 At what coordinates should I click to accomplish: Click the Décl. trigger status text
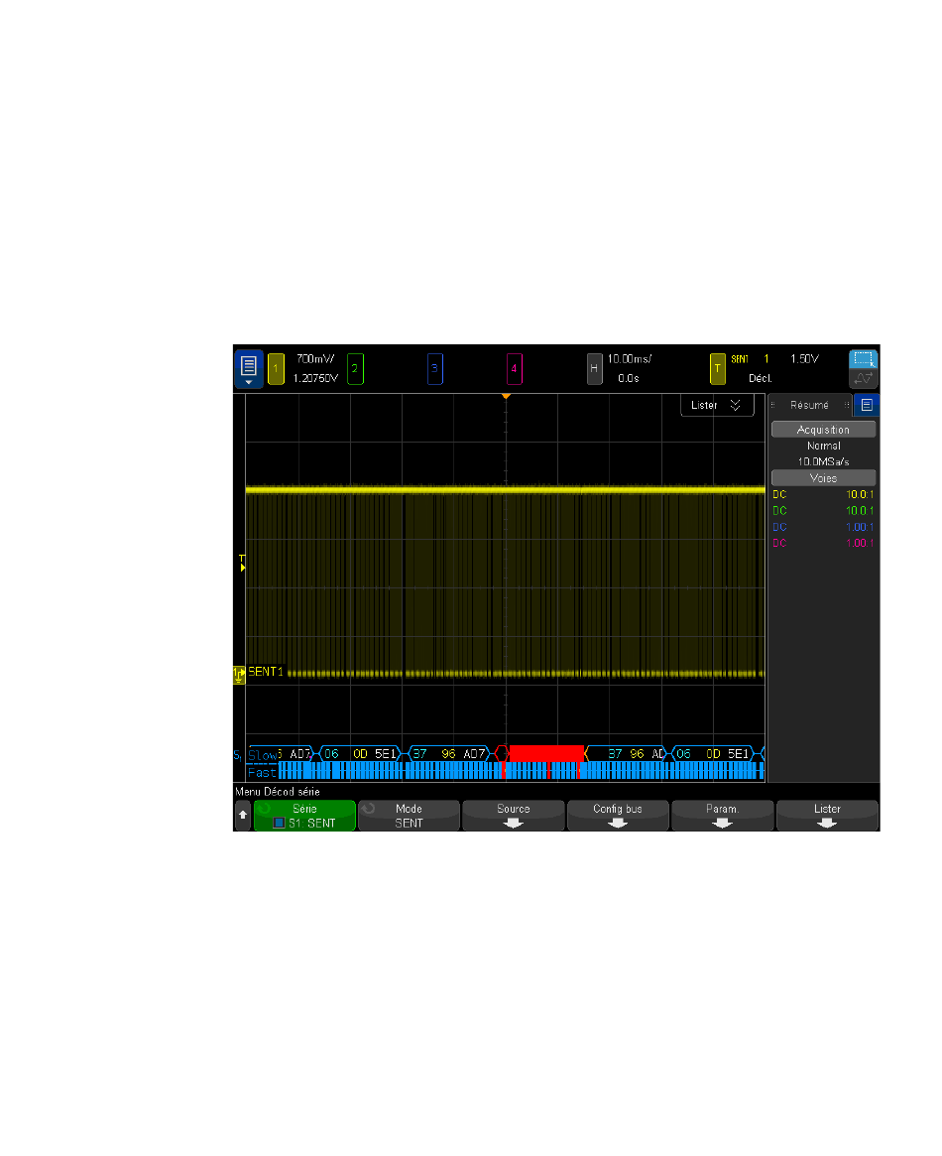click(761, 378)
